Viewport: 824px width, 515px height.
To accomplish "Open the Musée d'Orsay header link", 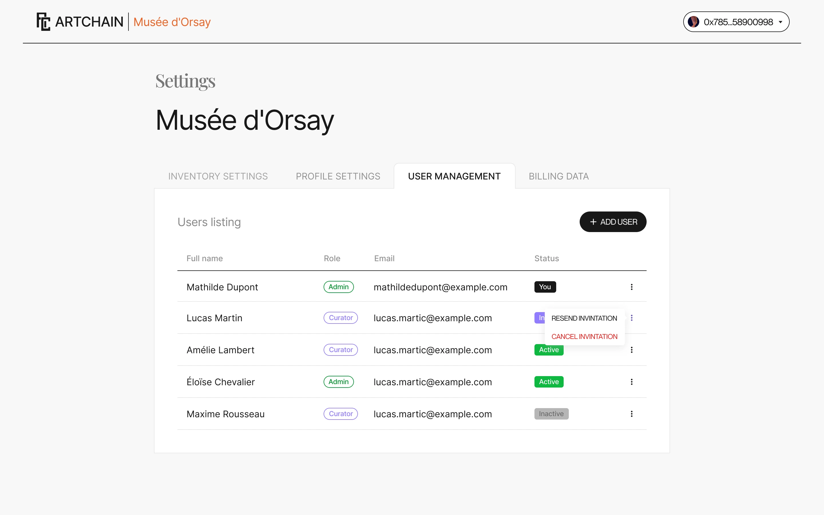I will tap(172, 22).
